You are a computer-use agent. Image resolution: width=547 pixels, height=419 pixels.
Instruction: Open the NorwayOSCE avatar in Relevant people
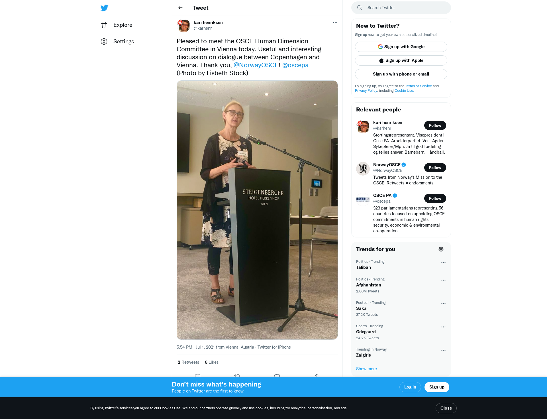[x=363, y=169]
